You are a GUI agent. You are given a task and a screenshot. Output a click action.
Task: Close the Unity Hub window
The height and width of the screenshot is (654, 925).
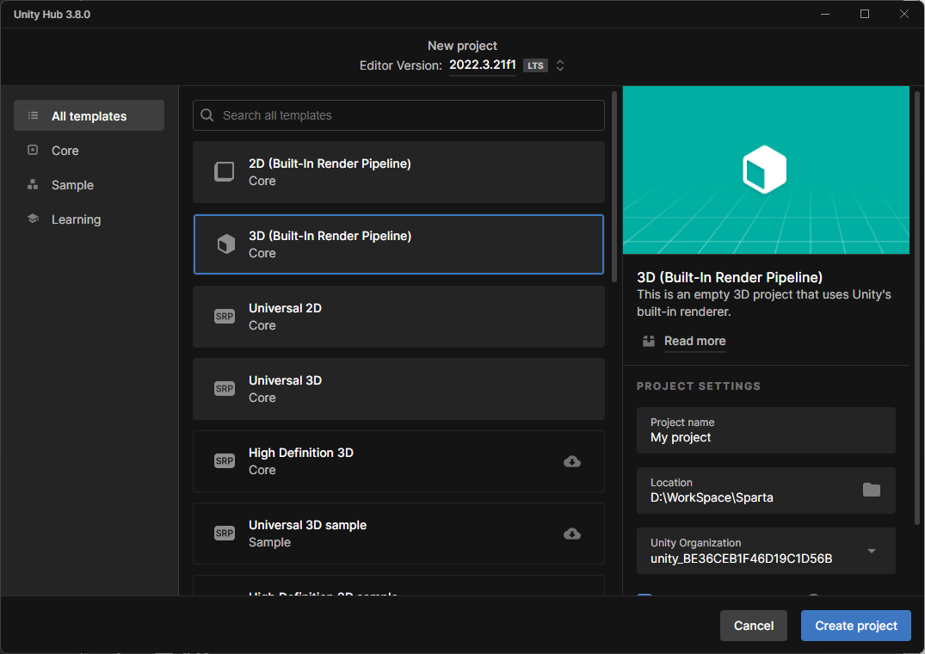tap(903, 14)
